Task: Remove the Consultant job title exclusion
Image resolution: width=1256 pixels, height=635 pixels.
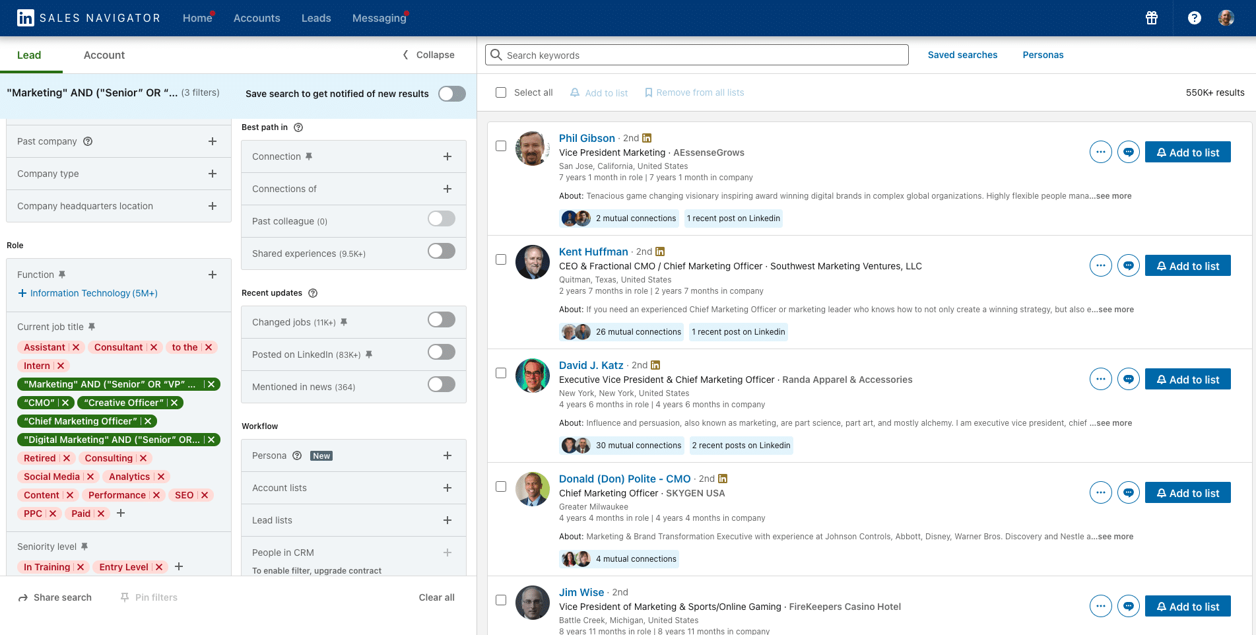Action: (154, 347)
